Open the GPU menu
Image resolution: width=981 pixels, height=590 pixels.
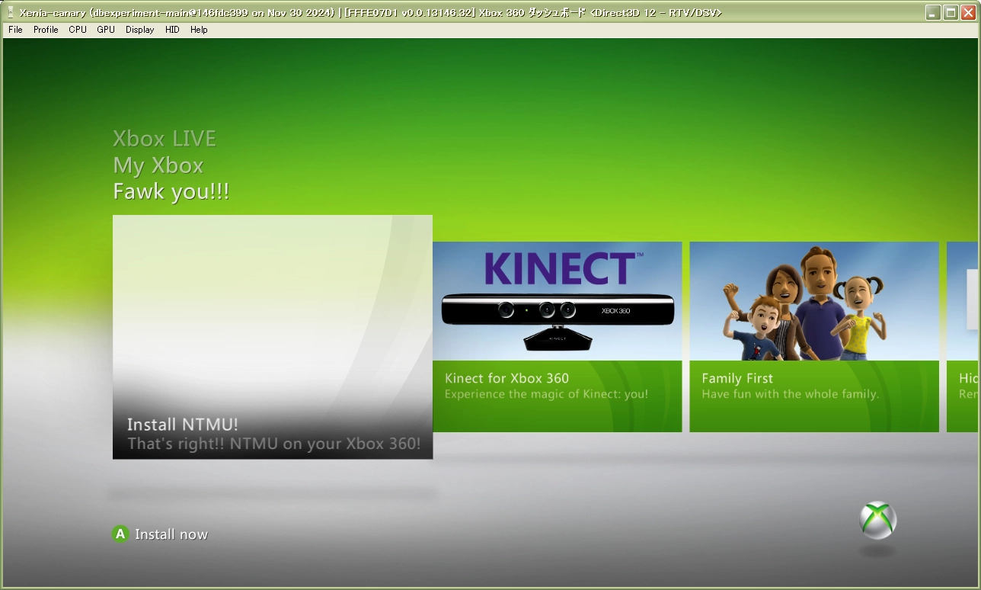tap(106, 30)
